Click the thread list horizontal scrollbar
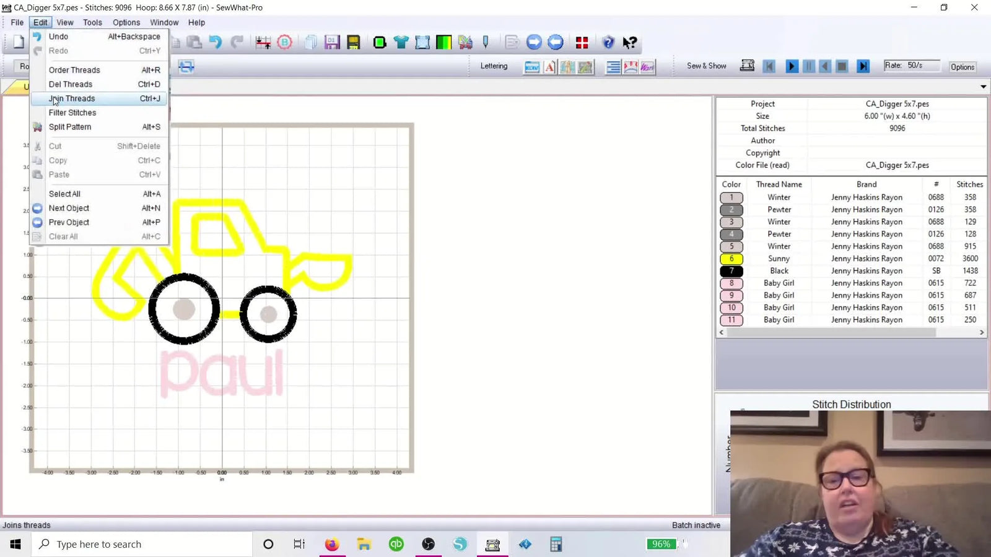The width and height of the screenshot is (991, 557). coord(830,332)
